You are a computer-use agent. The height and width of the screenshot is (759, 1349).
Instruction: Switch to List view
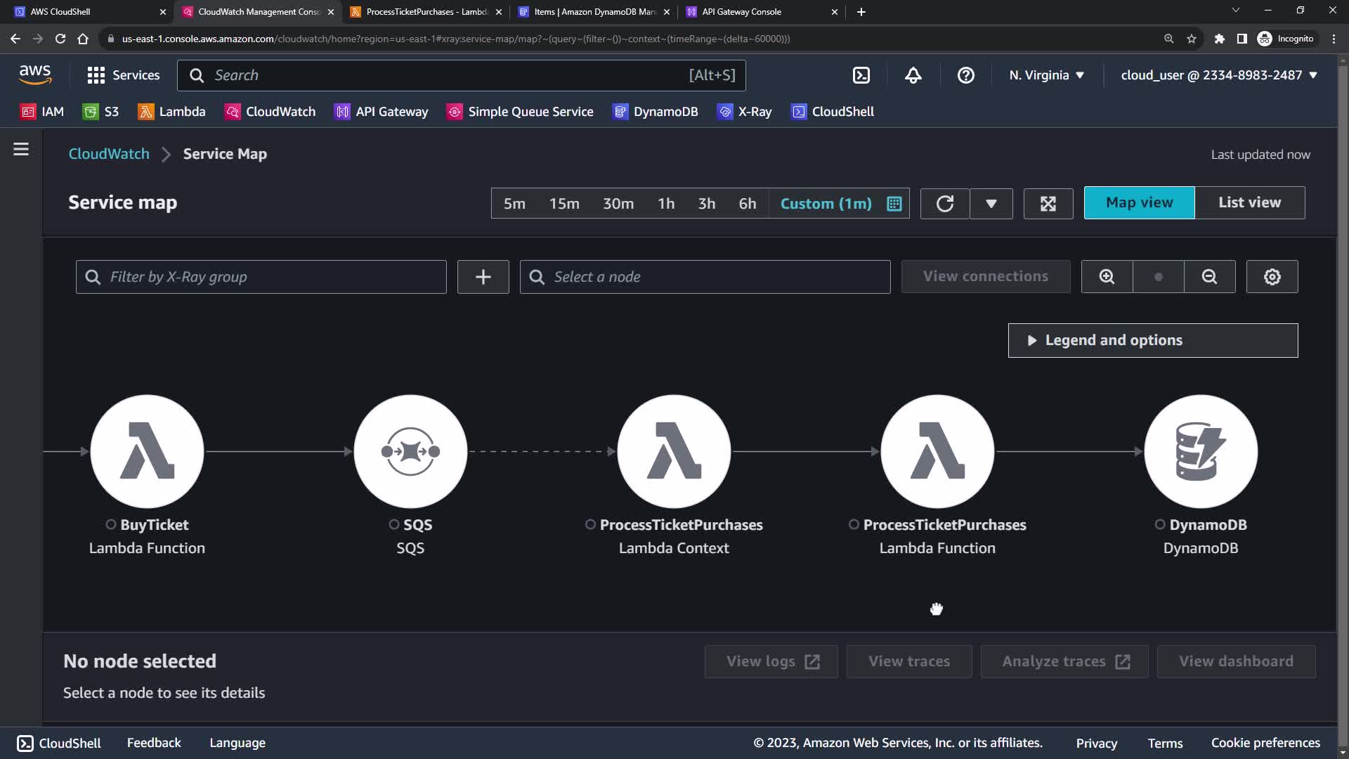pos(1249,203)
